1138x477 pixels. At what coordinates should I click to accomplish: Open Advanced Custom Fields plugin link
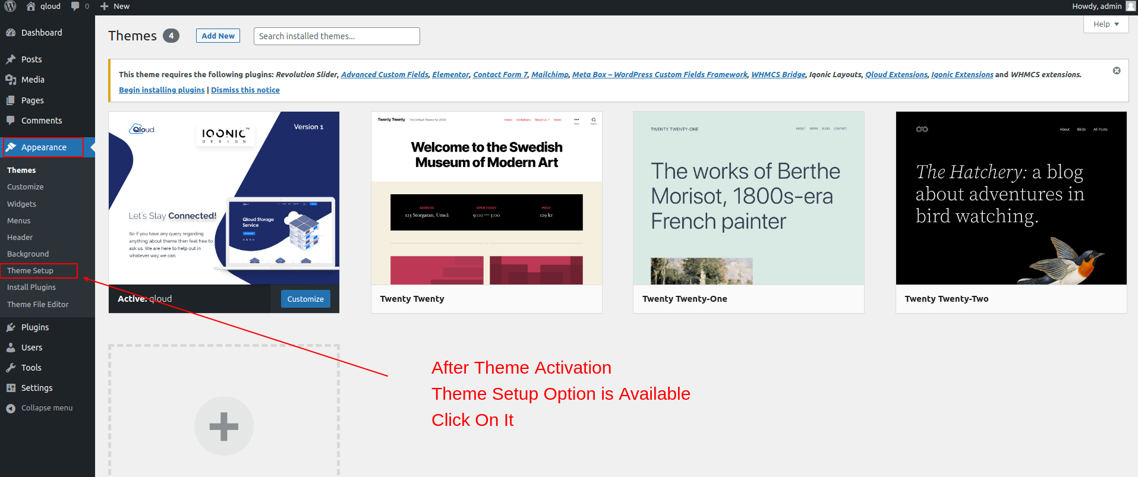pyautogui.click(x=384, y=75)
